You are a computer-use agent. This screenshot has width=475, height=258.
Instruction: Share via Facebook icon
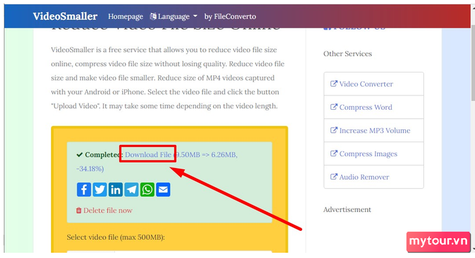coord(84,190)
